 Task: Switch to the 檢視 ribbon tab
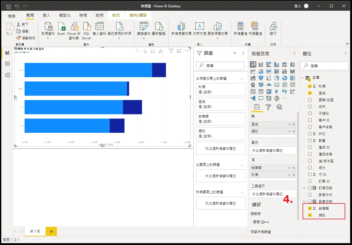[83, 15]
